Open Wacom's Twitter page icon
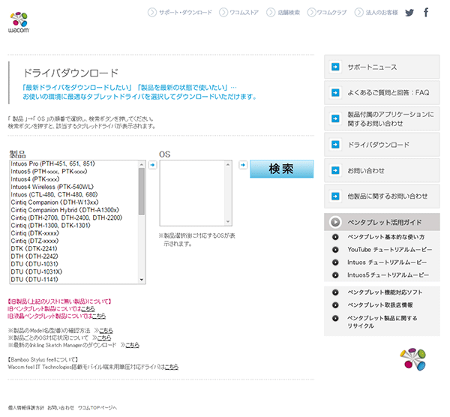 coord(409,13)
